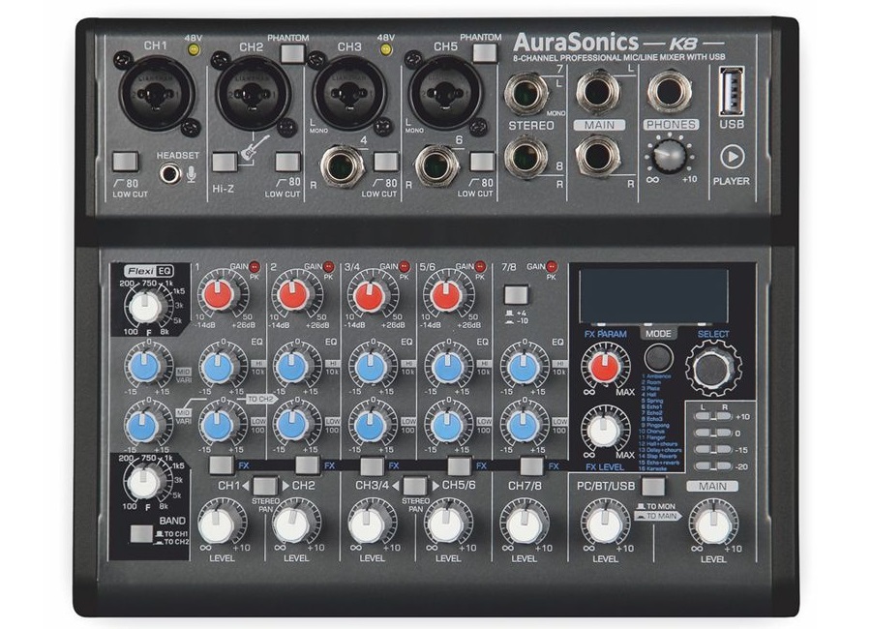Click the MAIN L output jack

[x=593, y=93]
